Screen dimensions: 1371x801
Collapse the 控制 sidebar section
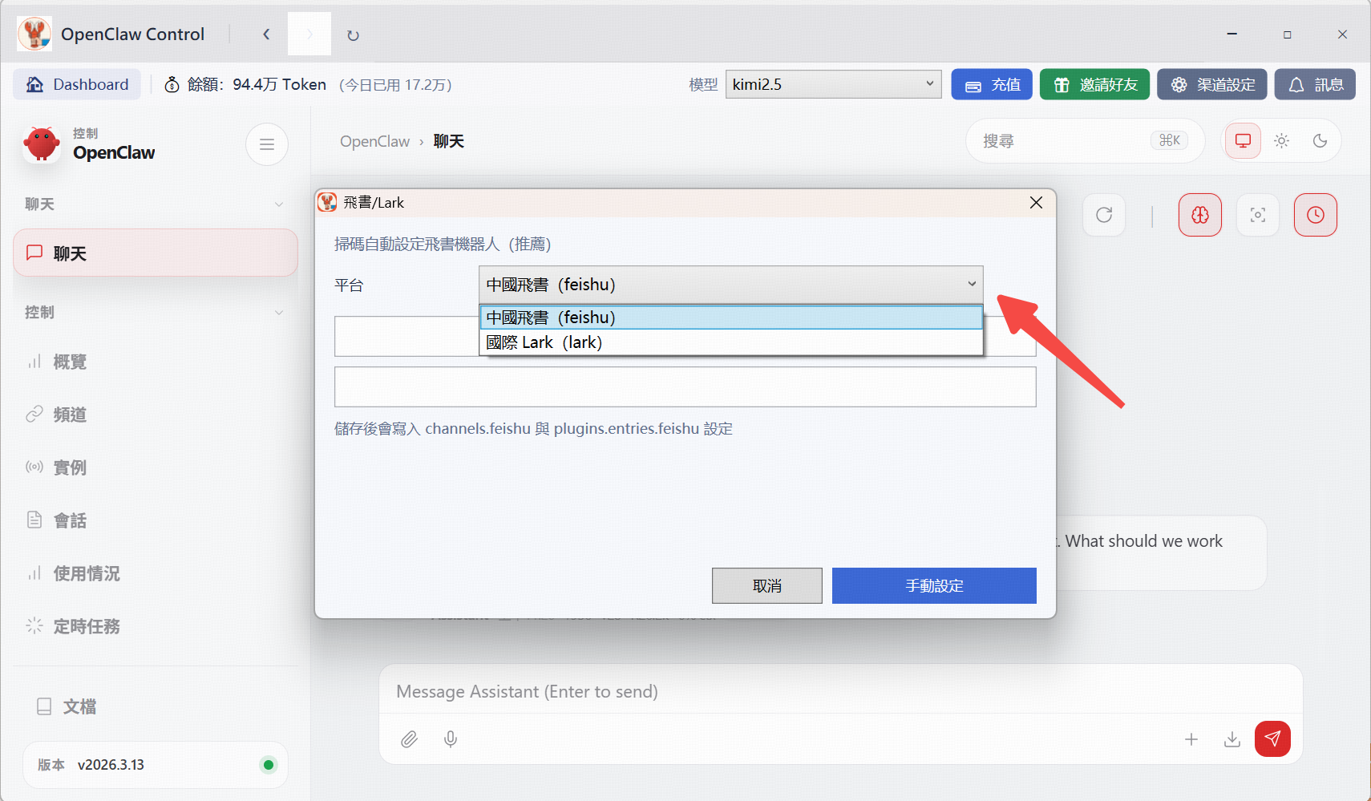(x=278, y=313)
